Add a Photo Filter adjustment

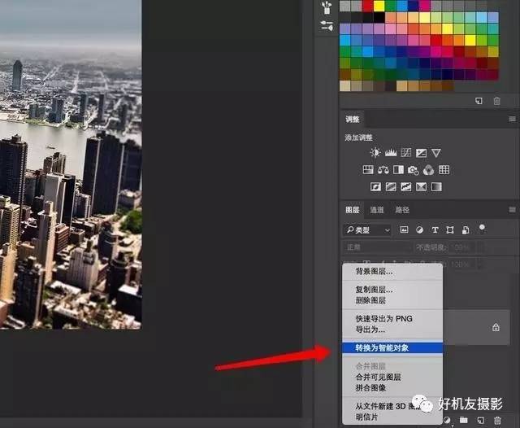point(414,170)
